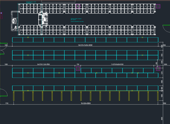Click the 1590 dimension at bottom right
The image size is (170, 124).
tap(165, 103)
